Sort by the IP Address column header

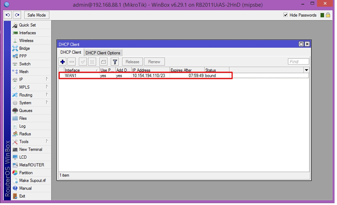pyautogui.click(x=151, y=70)
